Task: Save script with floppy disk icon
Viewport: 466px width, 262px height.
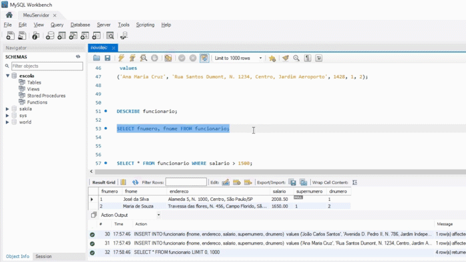Action: point(108,58)
